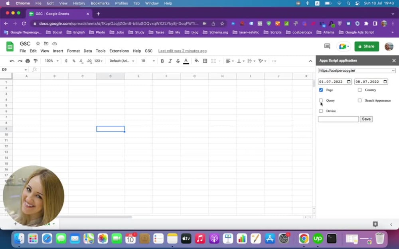Star the GSC spreadsheet
399x249 pixels.
click(38, 43)
